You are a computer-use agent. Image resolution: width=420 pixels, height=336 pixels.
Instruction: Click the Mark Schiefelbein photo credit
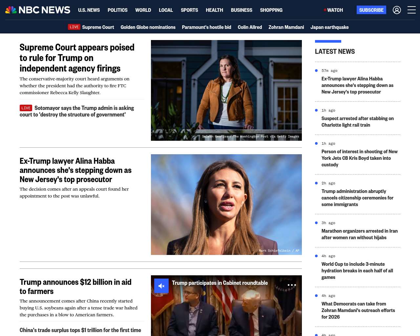pos(279,251)
